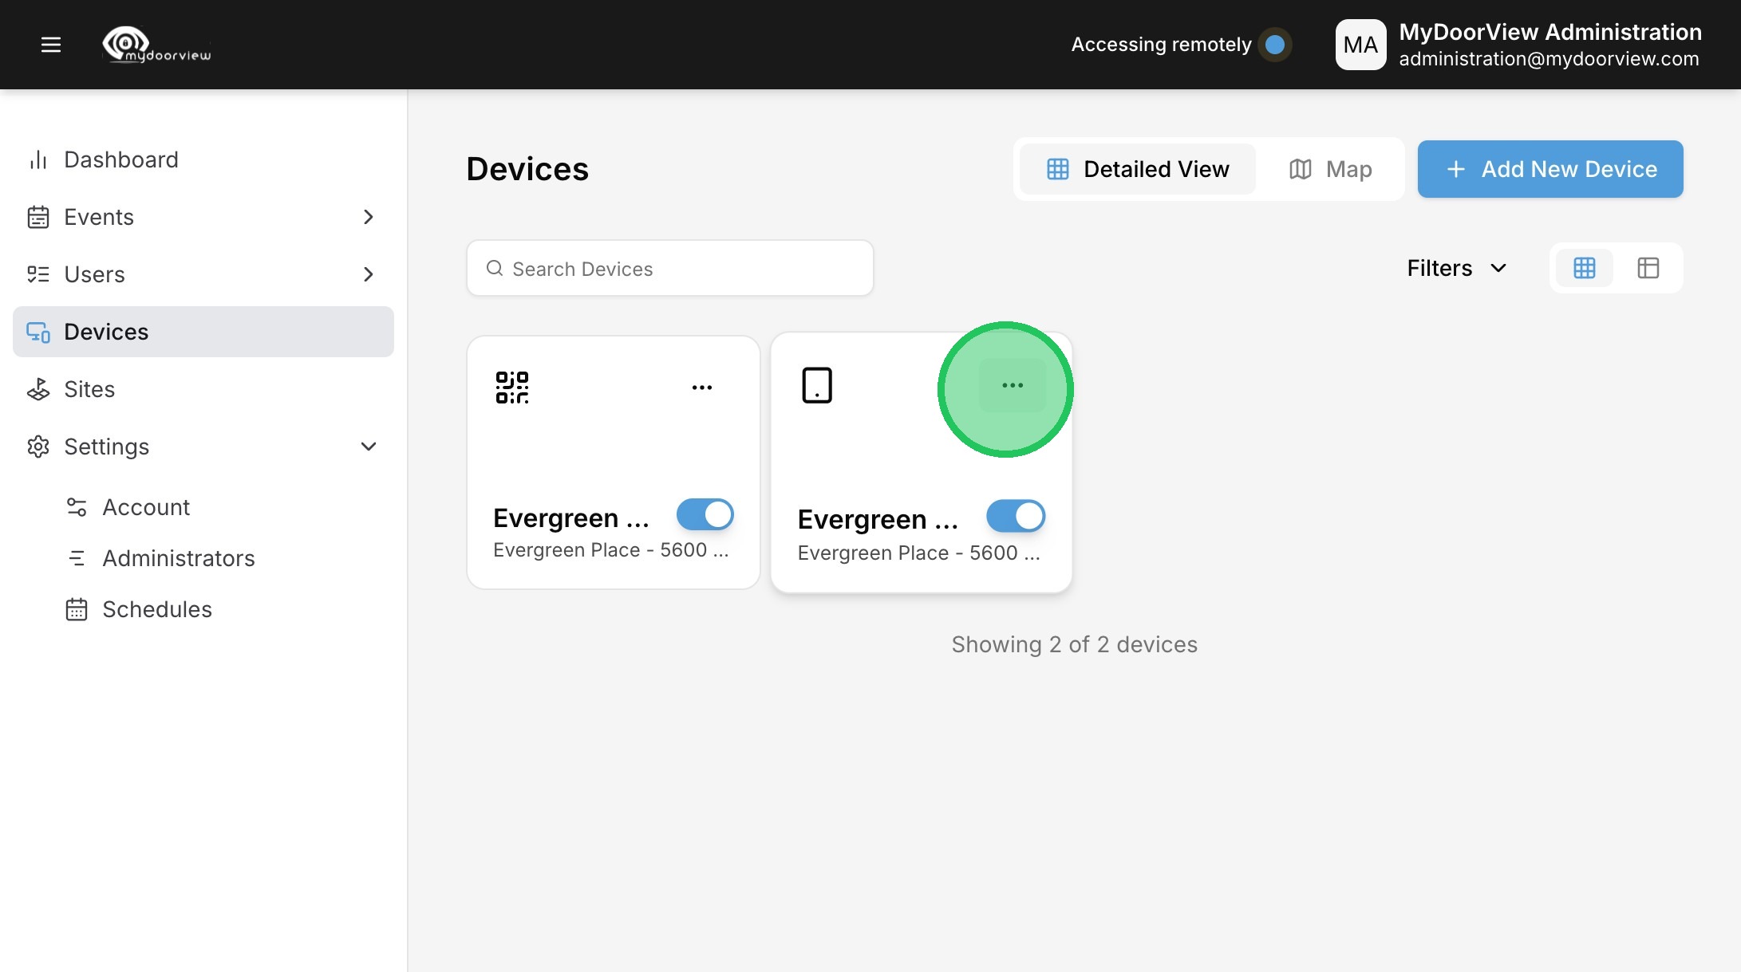The width and height of the screenshot is (1741, 972).
Task: Click the tablet device icon
Action: (816, 385)
